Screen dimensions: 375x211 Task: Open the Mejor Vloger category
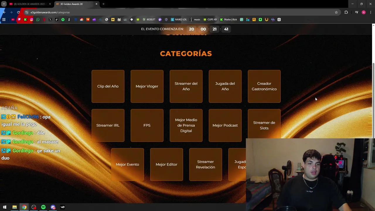[x=147, y=86]
